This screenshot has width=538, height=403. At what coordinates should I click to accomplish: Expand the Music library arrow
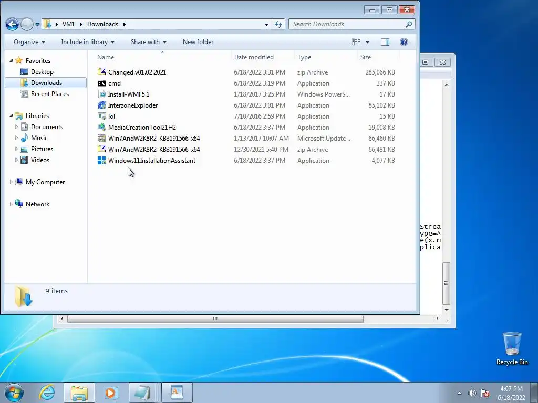[16, 138]
